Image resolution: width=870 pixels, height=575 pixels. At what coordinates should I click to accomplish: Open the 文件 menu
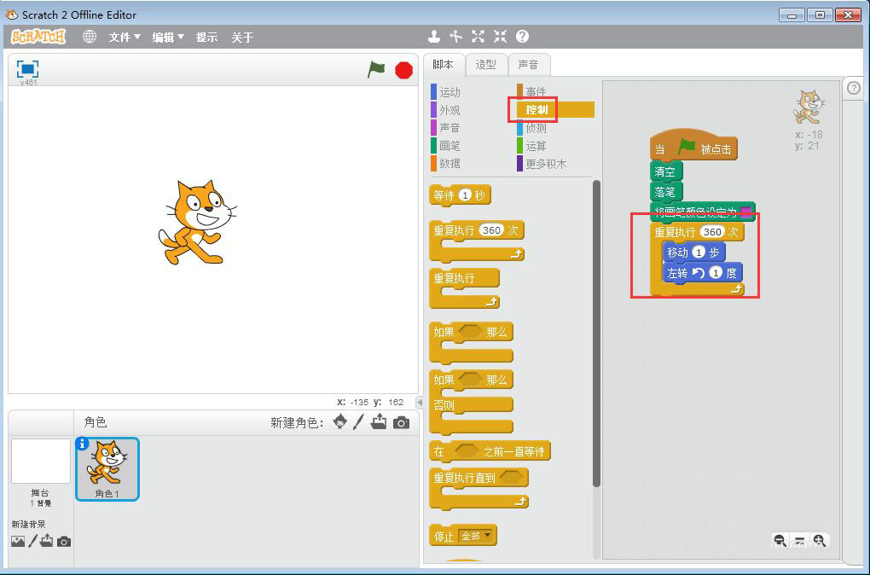point(125,38)
